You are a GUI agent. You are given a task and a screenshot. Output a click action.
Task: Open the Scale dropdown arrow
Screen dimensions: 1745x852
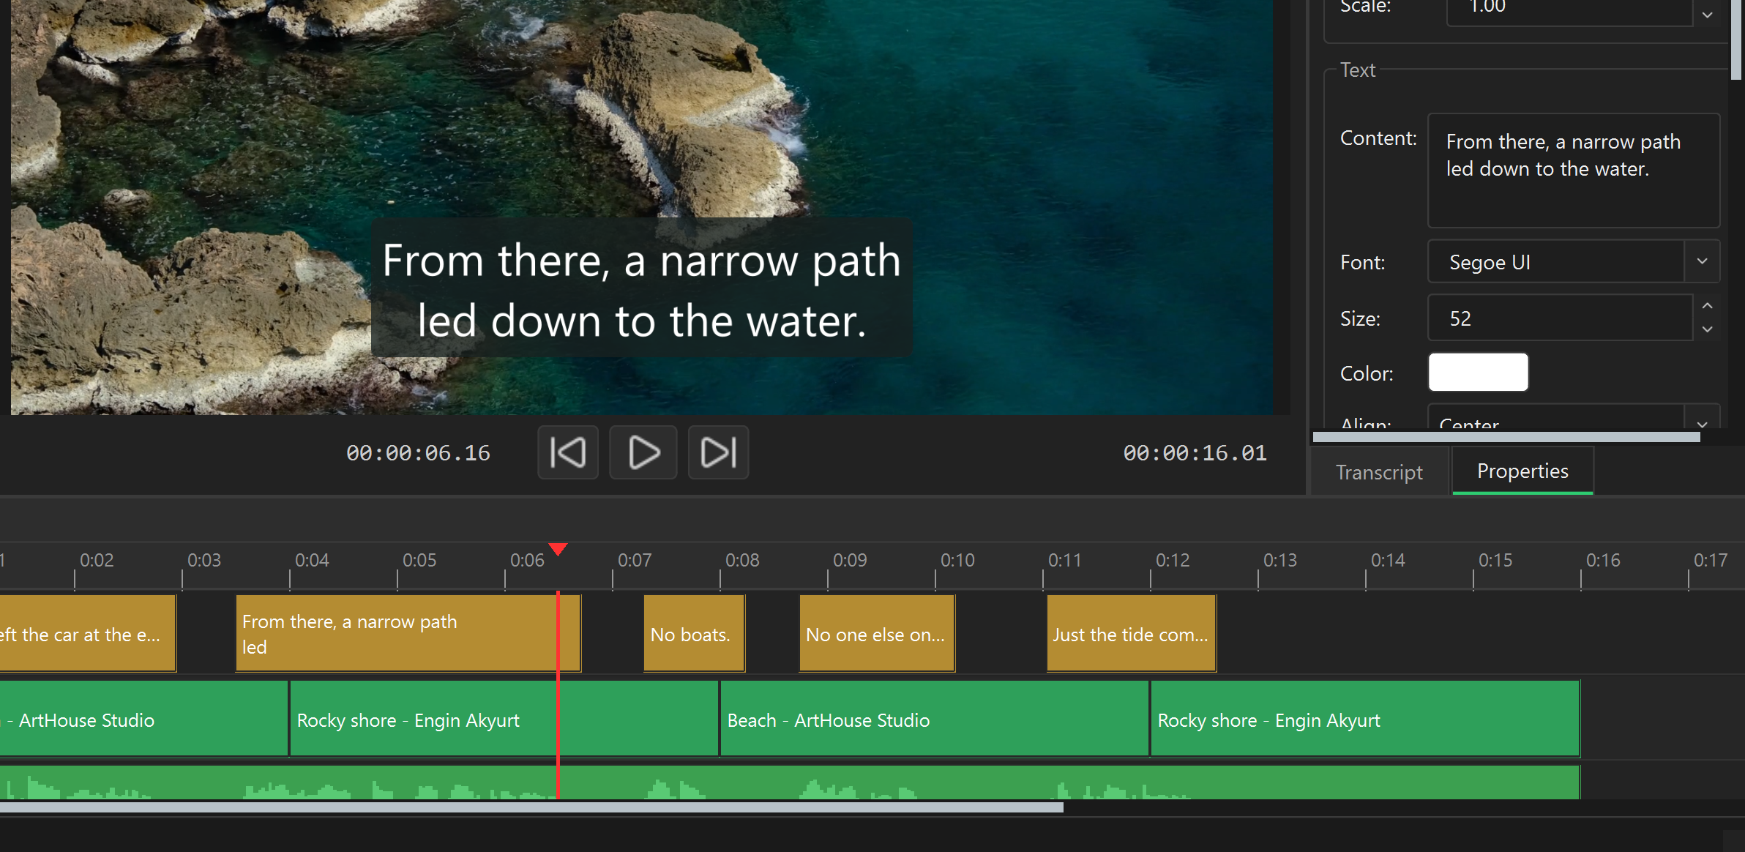(x=1707, y=13)
